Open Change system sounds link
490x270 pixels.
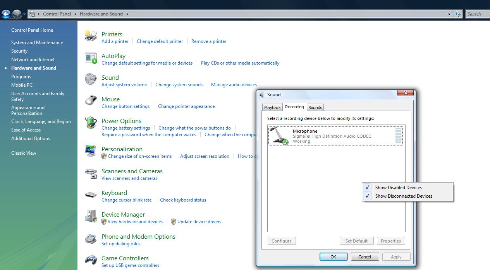tap(179, 85)
